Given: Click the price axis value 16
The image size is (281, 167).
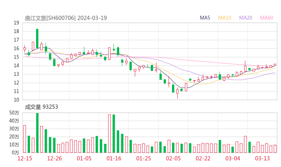Looking at the screenshot, I should (16, 49).
